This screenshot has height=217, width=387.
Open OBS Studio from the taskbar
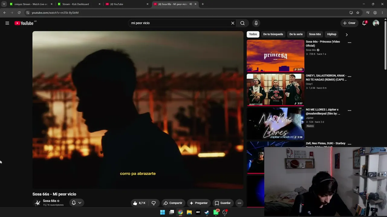225,212
